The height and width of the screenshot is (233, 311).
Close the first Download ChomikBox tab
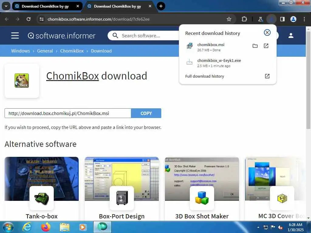78,6
